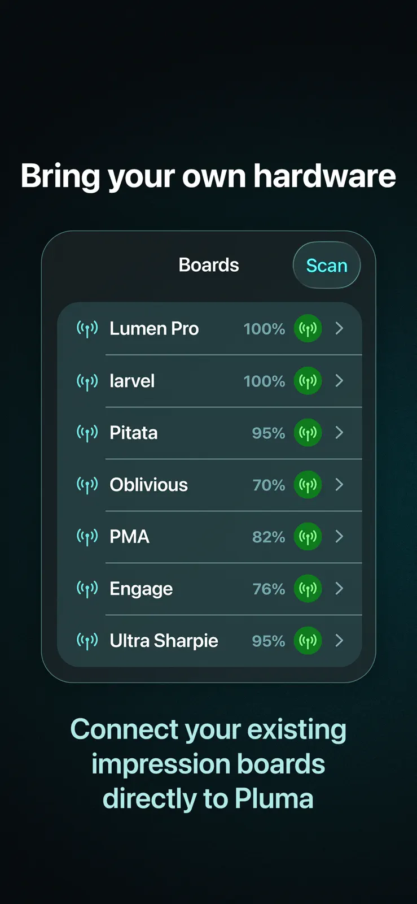
Task: Tap the Scan button
Action: (327, 265)
